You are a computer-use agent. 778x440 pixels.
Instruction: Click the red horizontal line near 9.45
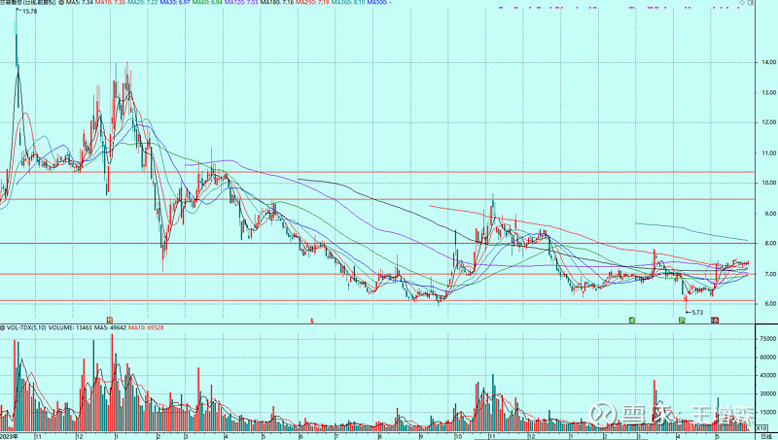[377, 199]
